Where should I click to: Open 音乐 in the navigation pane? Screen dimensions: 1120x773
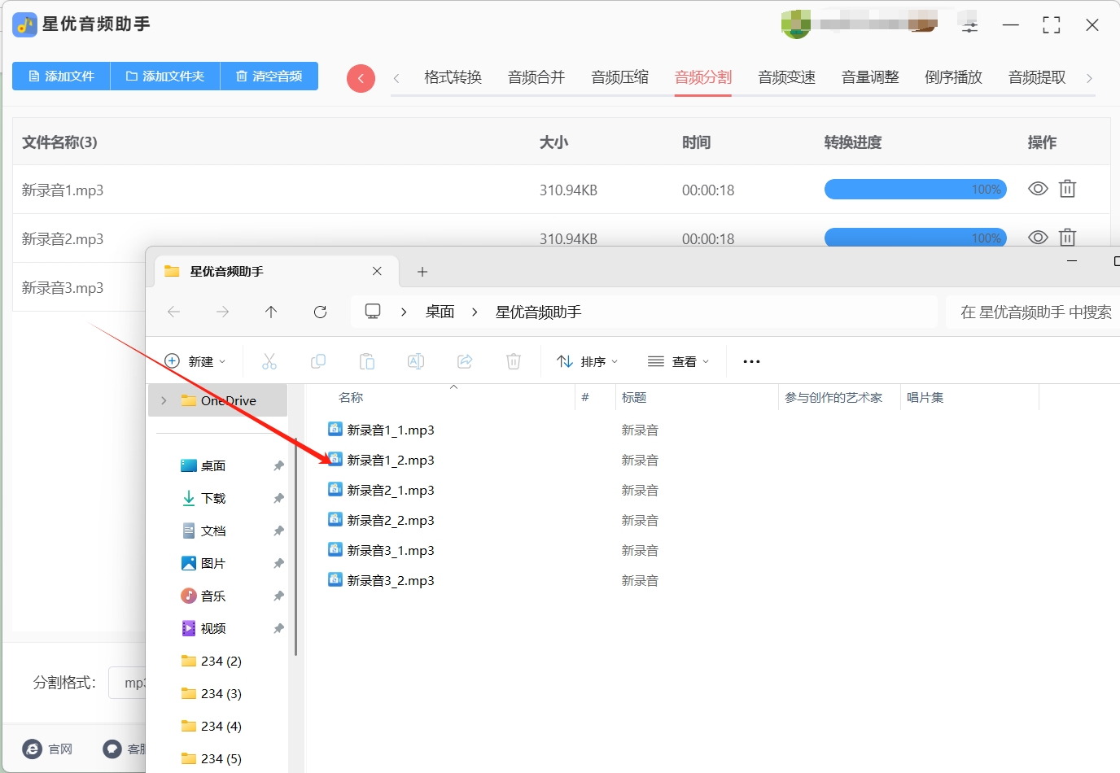click(x=203, y=596)
